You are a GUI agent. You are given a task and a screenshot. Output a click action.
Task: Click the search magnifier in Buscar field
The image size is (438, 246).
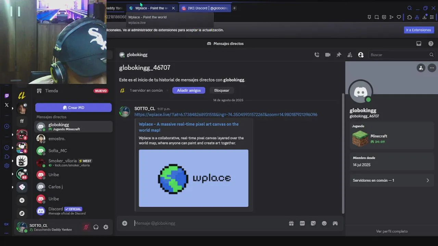(431, 55)
